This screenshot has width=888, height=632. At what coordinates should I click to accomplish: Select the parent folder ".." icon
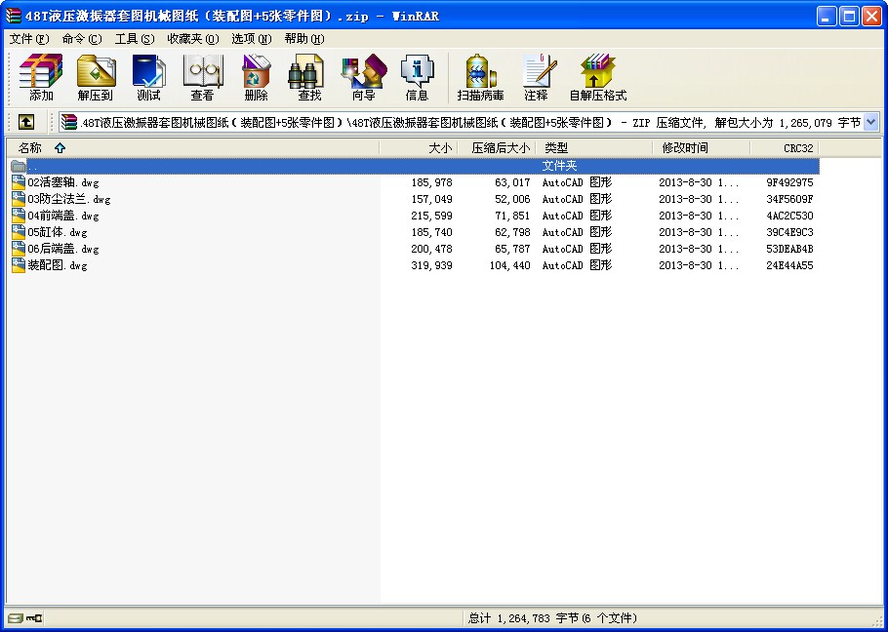pos(19,166)
